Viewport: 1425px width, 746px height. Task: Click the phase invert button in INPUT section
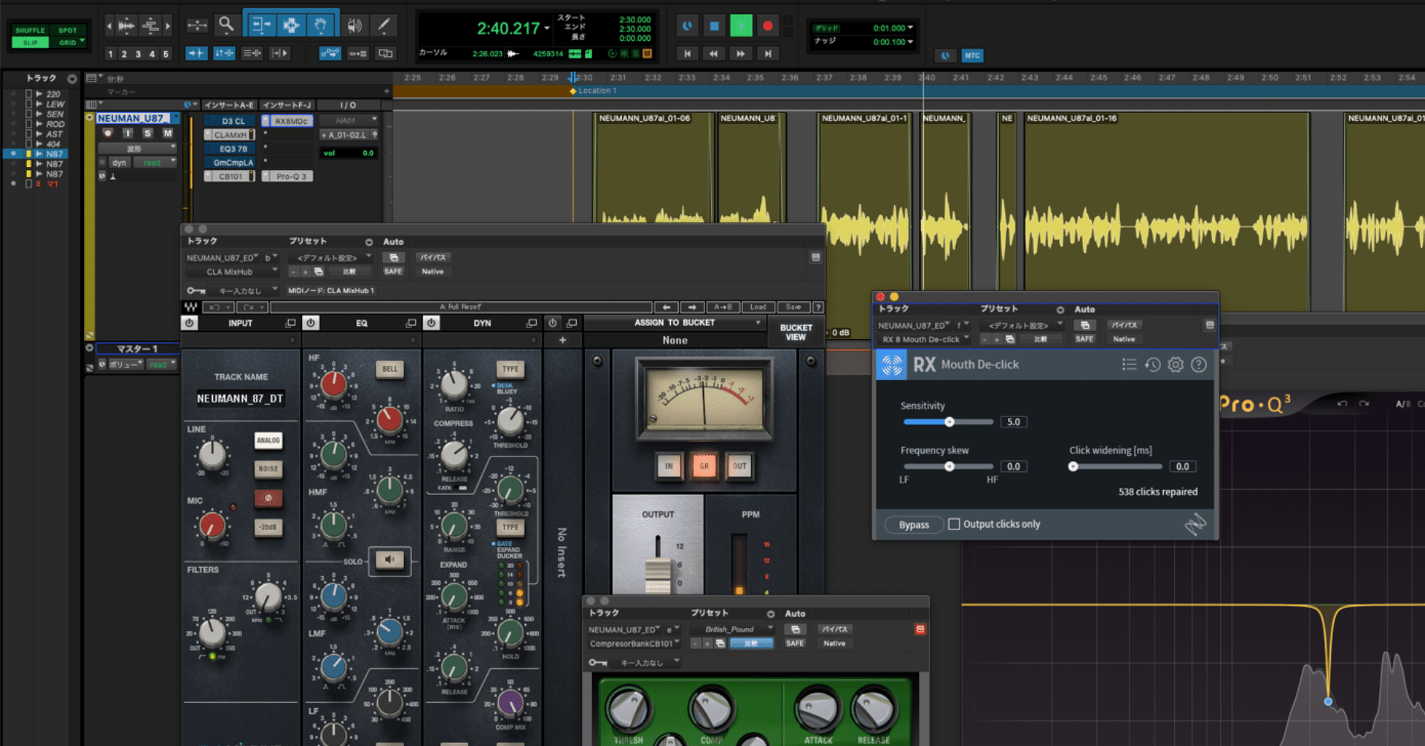click(268, 498)
